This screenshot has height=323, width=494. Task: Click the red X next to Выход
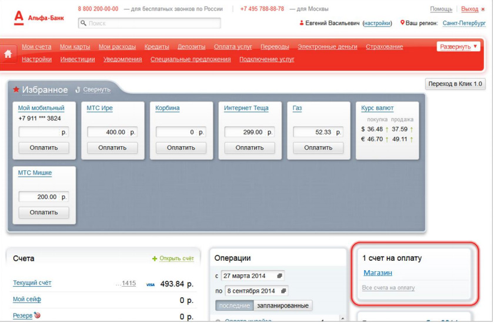(483, 9)
